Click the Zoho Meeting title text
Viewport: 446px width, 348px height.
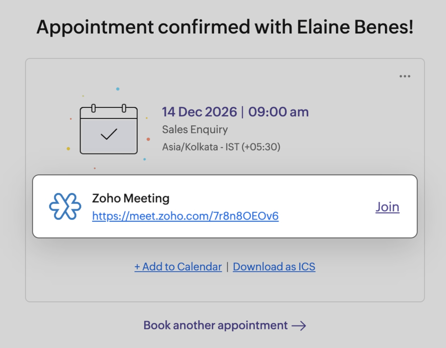(131, 198)
